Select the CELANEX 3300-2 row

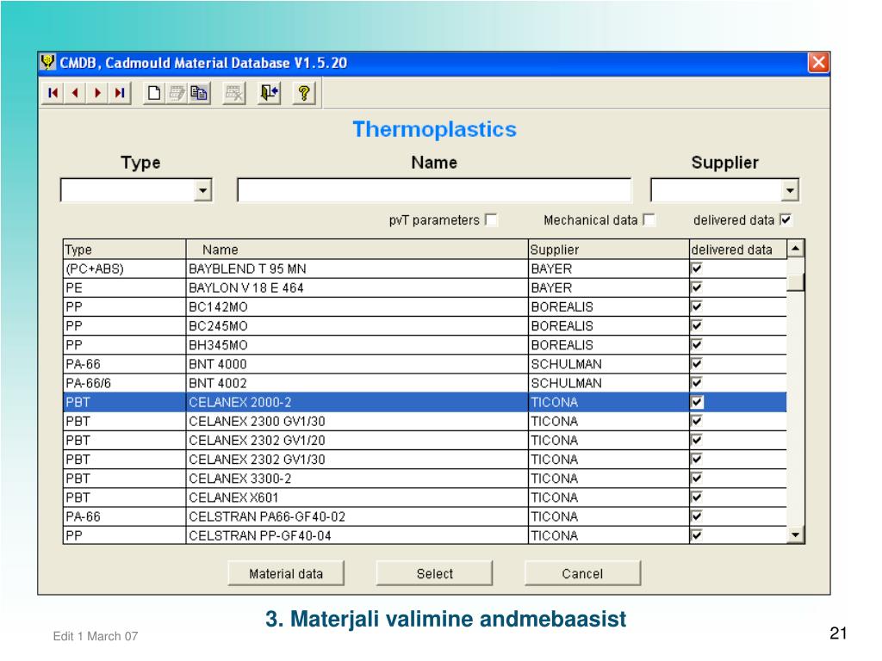click(x=425, y=479)
